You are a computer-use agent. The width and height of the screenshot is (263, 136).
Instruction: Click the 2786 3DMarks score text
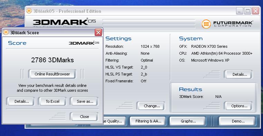52,60
